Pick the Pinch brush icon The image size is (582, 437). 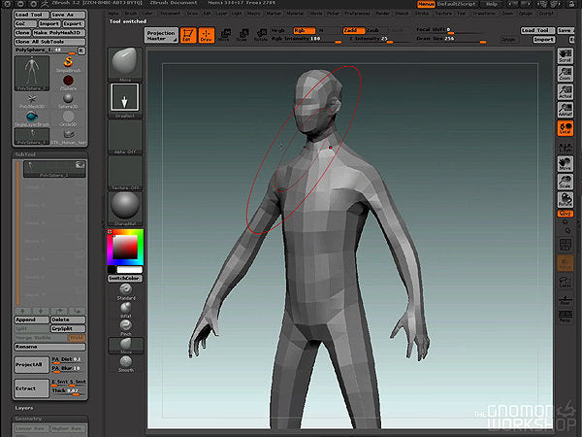[124, 325]
